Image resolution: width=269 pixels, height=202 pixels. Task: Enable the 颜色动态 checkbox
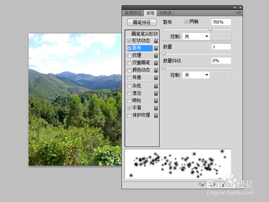tap(129, 70)
